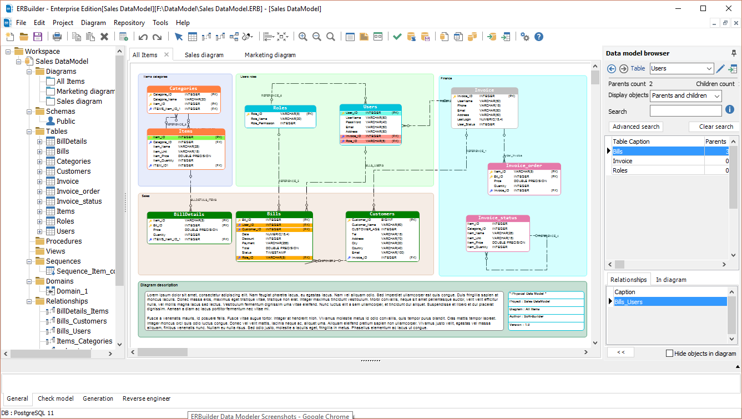Switch to the In diagram tab
This screenshot has width=742, height=419.
coord(670,280)
